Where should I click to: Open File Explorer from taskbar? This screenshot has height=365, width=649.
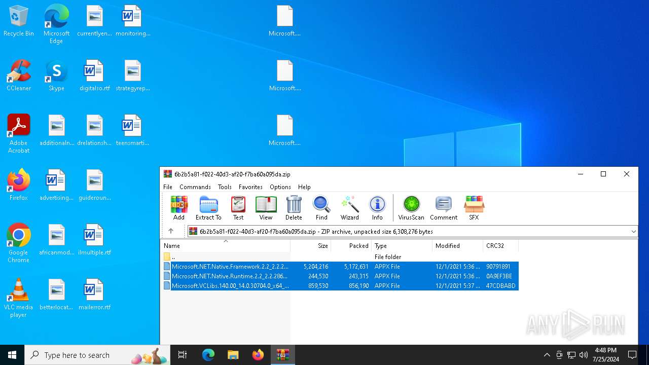[x=233, y=355]
